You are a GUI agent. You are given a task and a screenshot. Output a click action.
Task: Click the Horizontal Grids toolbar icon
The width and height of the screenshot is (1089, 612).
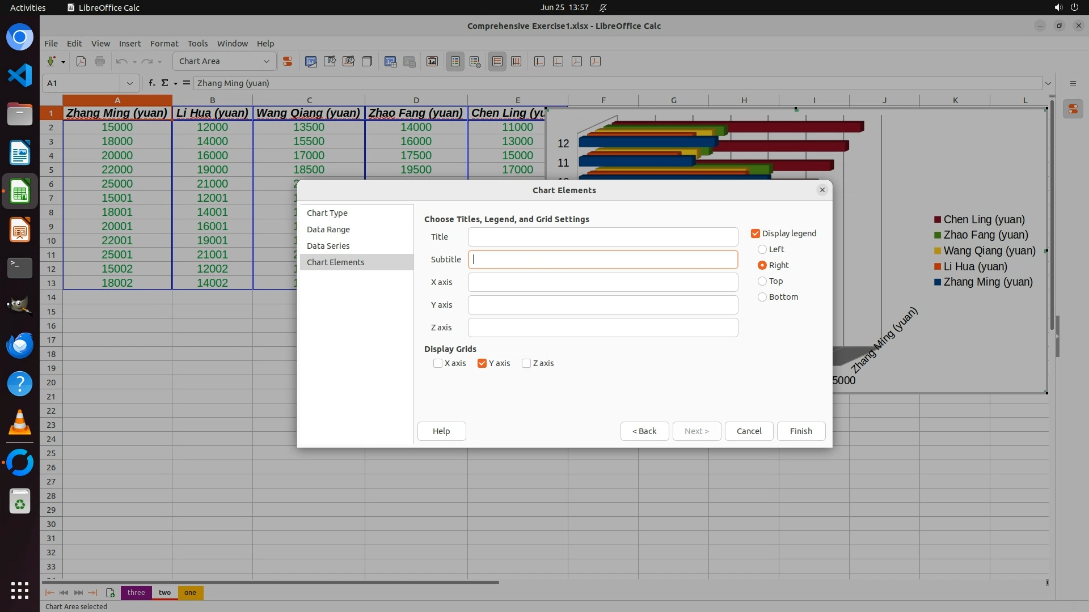[497, 61]
